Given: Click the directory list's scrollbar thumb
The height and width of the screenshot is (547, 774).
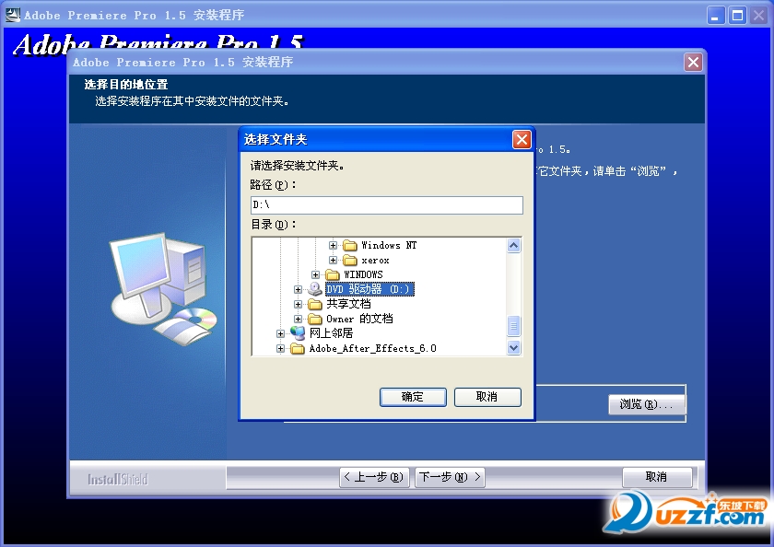Looking at the screenshot, I should pos(513,326).
